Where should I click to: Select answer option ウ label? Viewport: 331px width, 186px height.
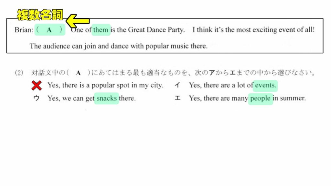pyautogui.click(x=36, y=98)
